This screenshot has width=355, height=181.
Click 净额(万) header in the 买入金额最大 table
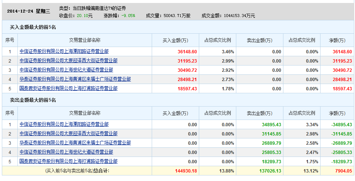(x=337, y=40)
